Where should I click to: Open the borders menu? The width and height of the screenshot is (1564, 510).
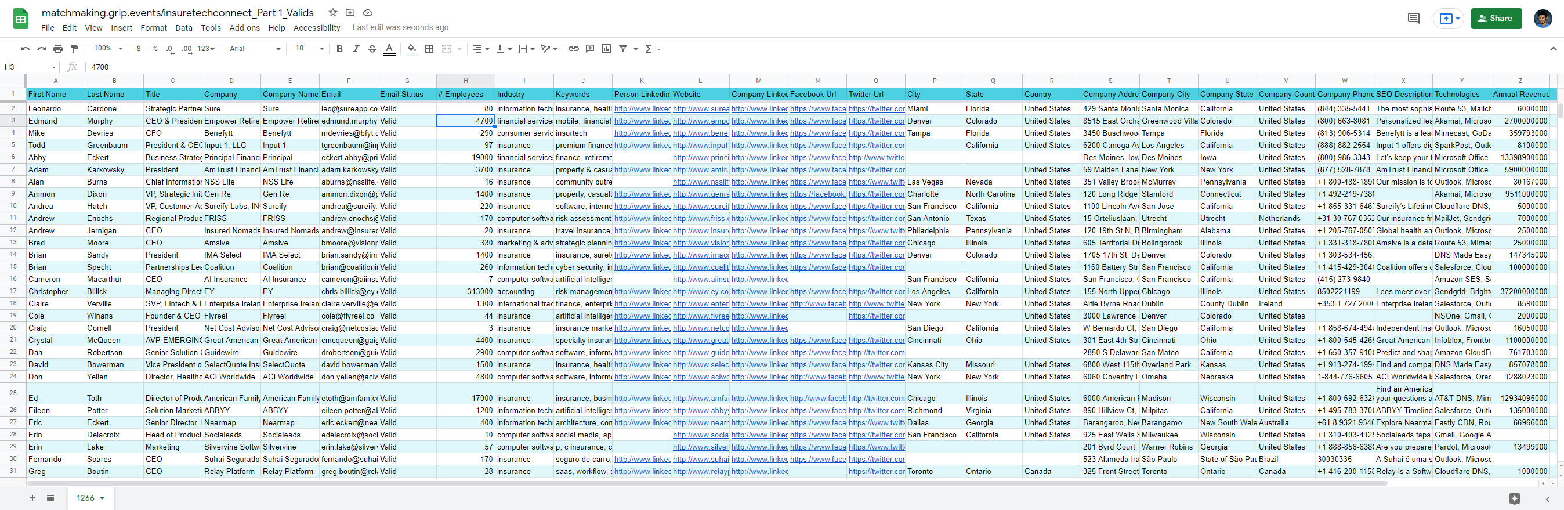point(429,49)
